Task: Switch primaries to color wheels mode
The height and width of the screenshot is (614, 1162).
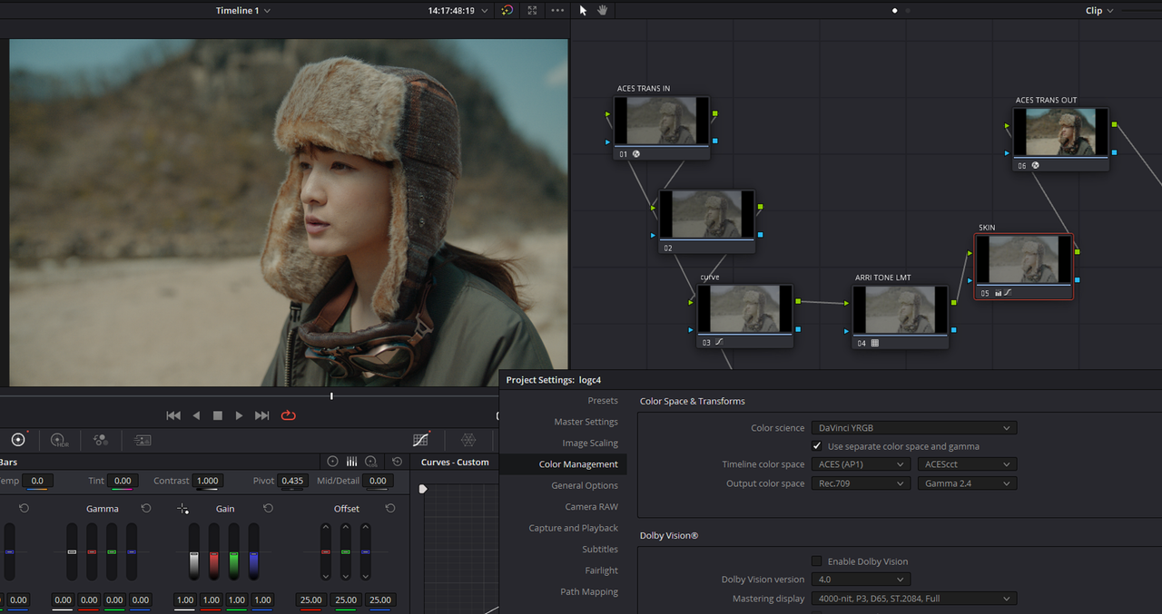Action: [332, 462]
